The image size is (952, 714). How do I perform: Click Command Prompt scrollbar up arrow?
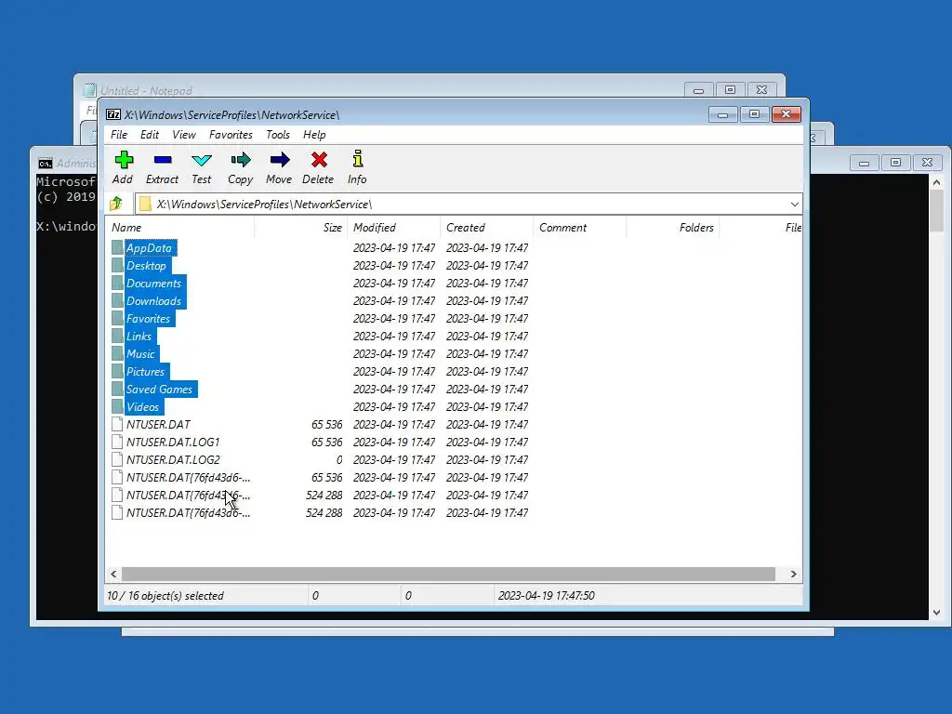coord(936,182)
